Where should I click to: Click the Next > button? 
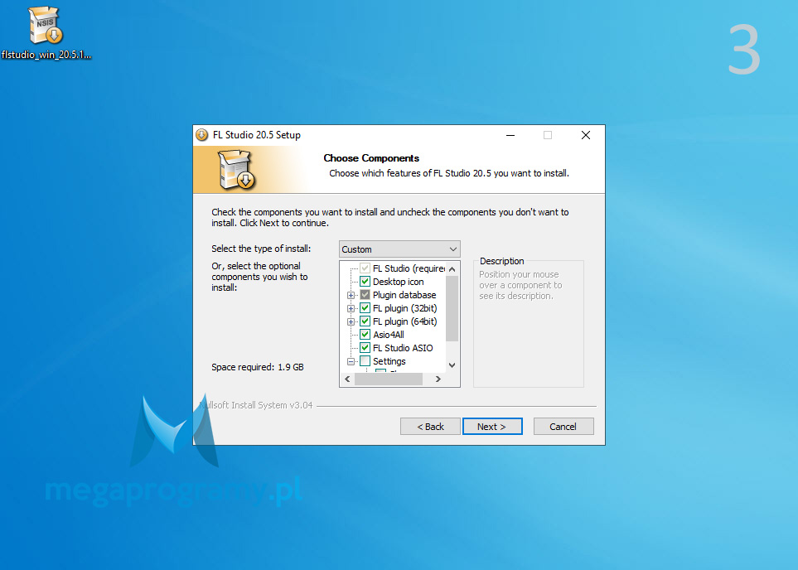pos(492,427)
